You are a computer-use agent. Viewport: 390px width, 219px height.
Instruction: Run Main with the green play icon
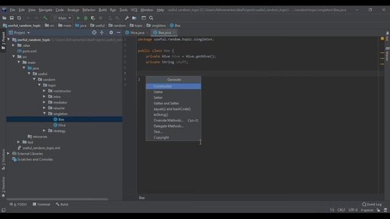[x=78, y=18]
